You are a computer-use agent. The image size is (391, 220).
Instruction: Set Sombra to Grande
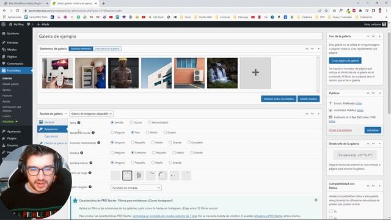[191, 152]
